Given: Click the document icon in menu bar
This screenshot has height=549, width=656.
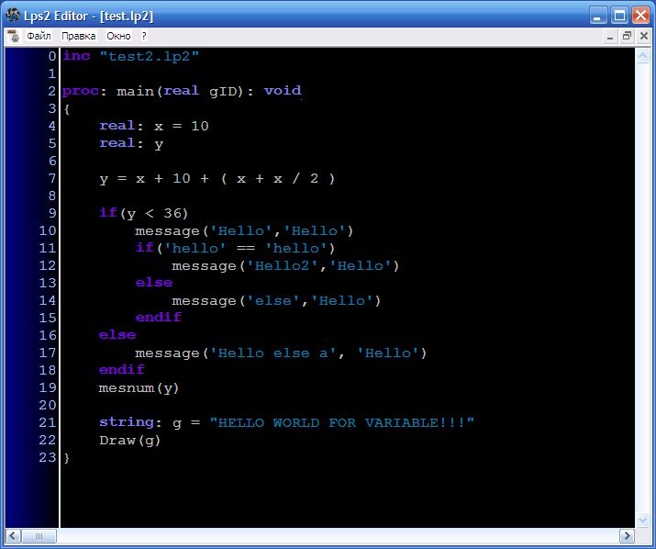Looking at the screenshot, I should click(x=14, y=37).
